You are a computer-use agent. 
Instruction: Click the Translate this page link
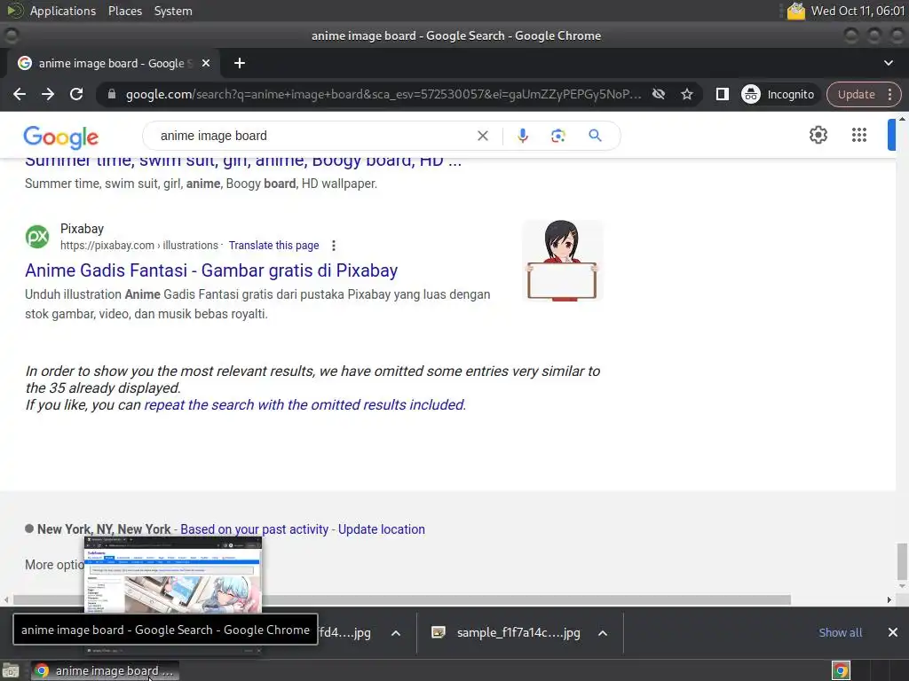[x=273, y=246]
